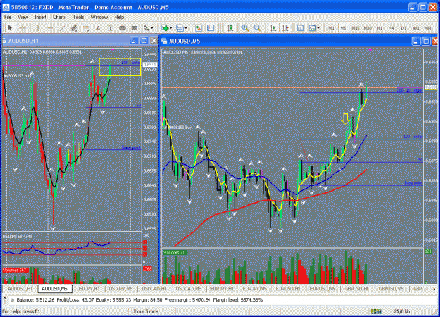
Task: Open the Arrows objects dropdown
Action: 148,28
